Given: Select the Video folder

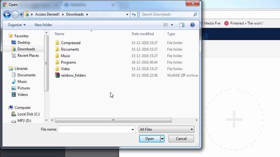Looking at the screenshot, I should click(x=65, y=69).
